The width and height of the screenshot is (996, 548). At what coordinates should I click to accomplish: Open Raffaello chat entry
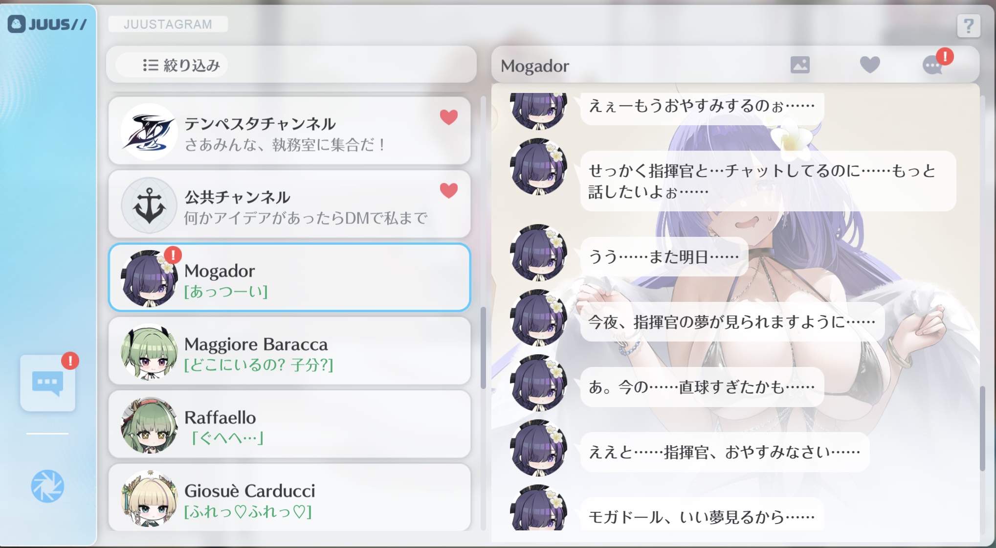[x=289, y=424]
